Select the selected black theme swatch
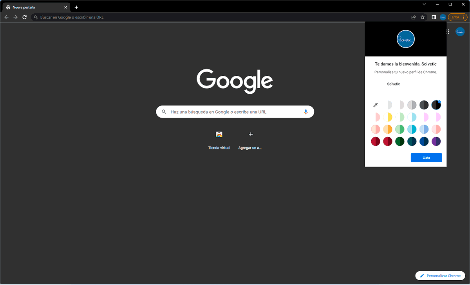 click(436, 105)
